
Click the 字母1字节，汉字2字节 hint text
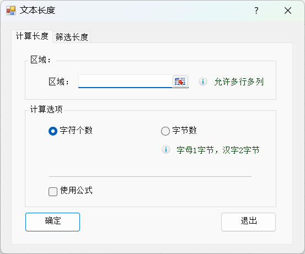218,150
